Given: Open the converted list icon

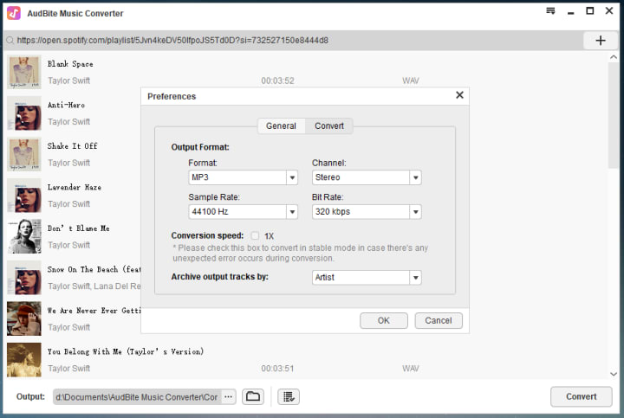Looking at the screenshot, I should (x=289, y=396).
